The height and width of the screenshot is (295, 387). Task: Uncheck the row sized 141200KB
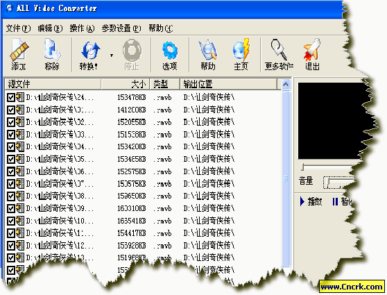(x=11, y=110)
